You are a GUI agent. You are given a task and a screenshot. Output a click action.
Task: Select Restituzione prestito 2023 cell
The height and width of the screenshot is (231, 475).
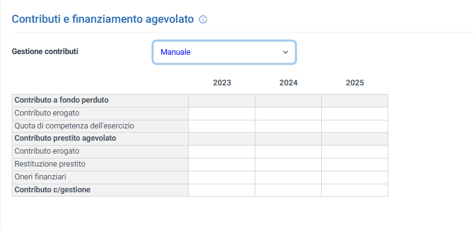[x=222, y=165]
